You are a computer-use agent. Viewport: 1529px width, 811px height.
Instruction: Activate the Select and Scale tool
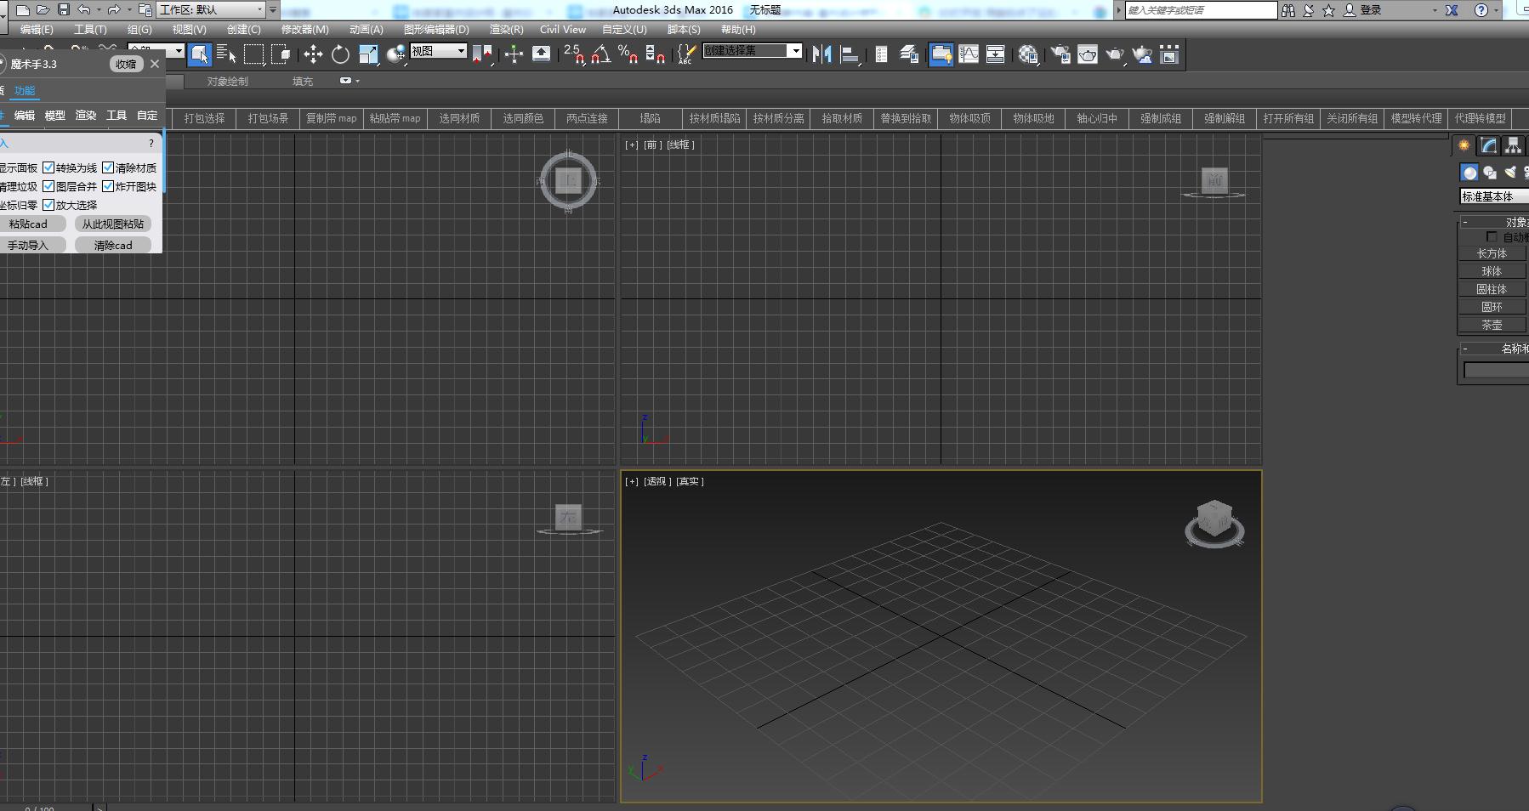click(367, 54)
